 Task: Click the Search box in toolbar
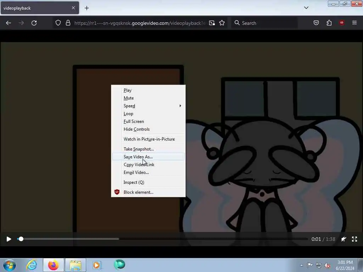point(264,23)
